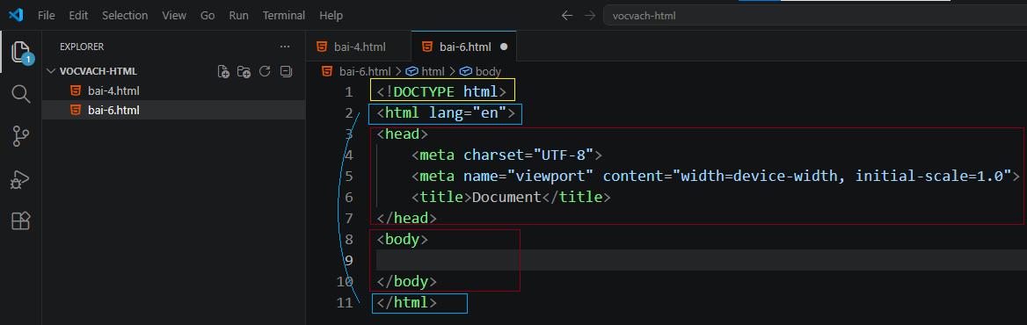Open the Search view in activity bar

pos(20,94)
